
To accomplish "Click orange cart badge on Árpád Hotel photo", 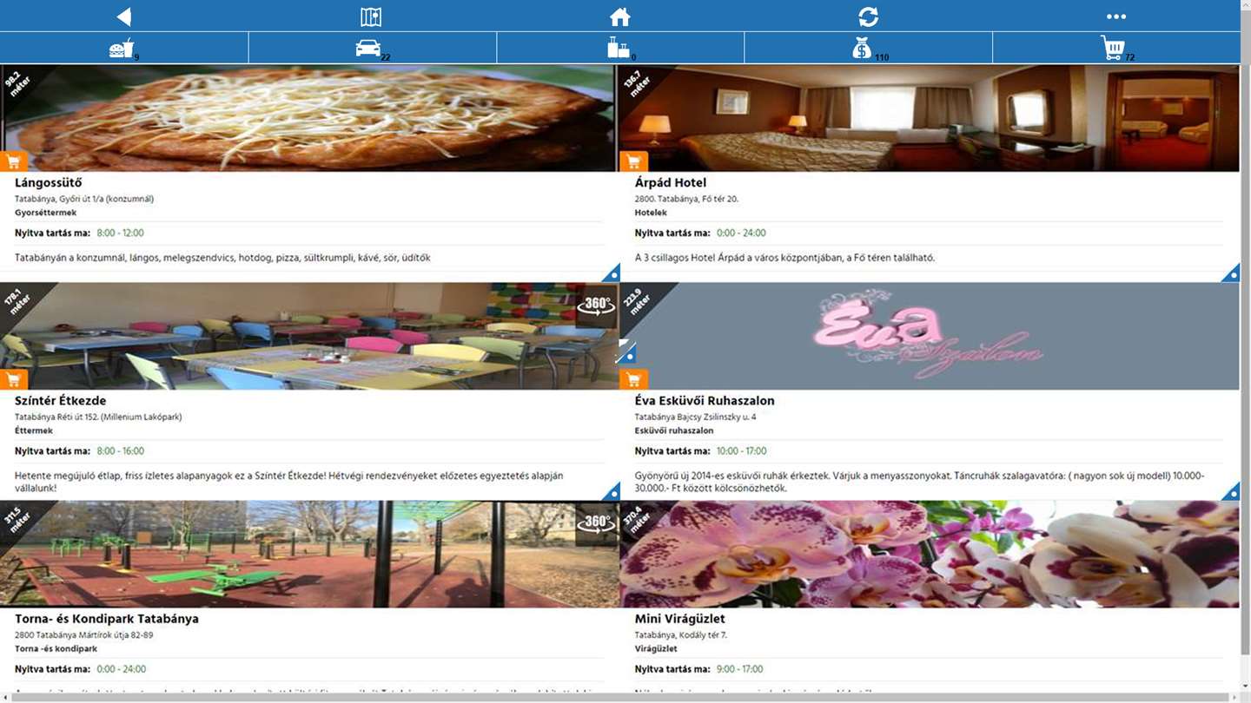I will [x=633, y=161].
